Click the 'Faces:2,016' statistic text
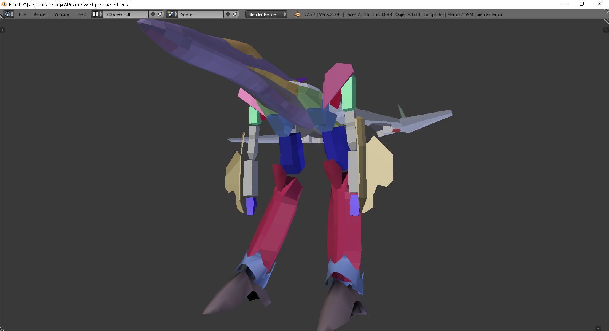The image size is (609, 331). coord(357,14)
